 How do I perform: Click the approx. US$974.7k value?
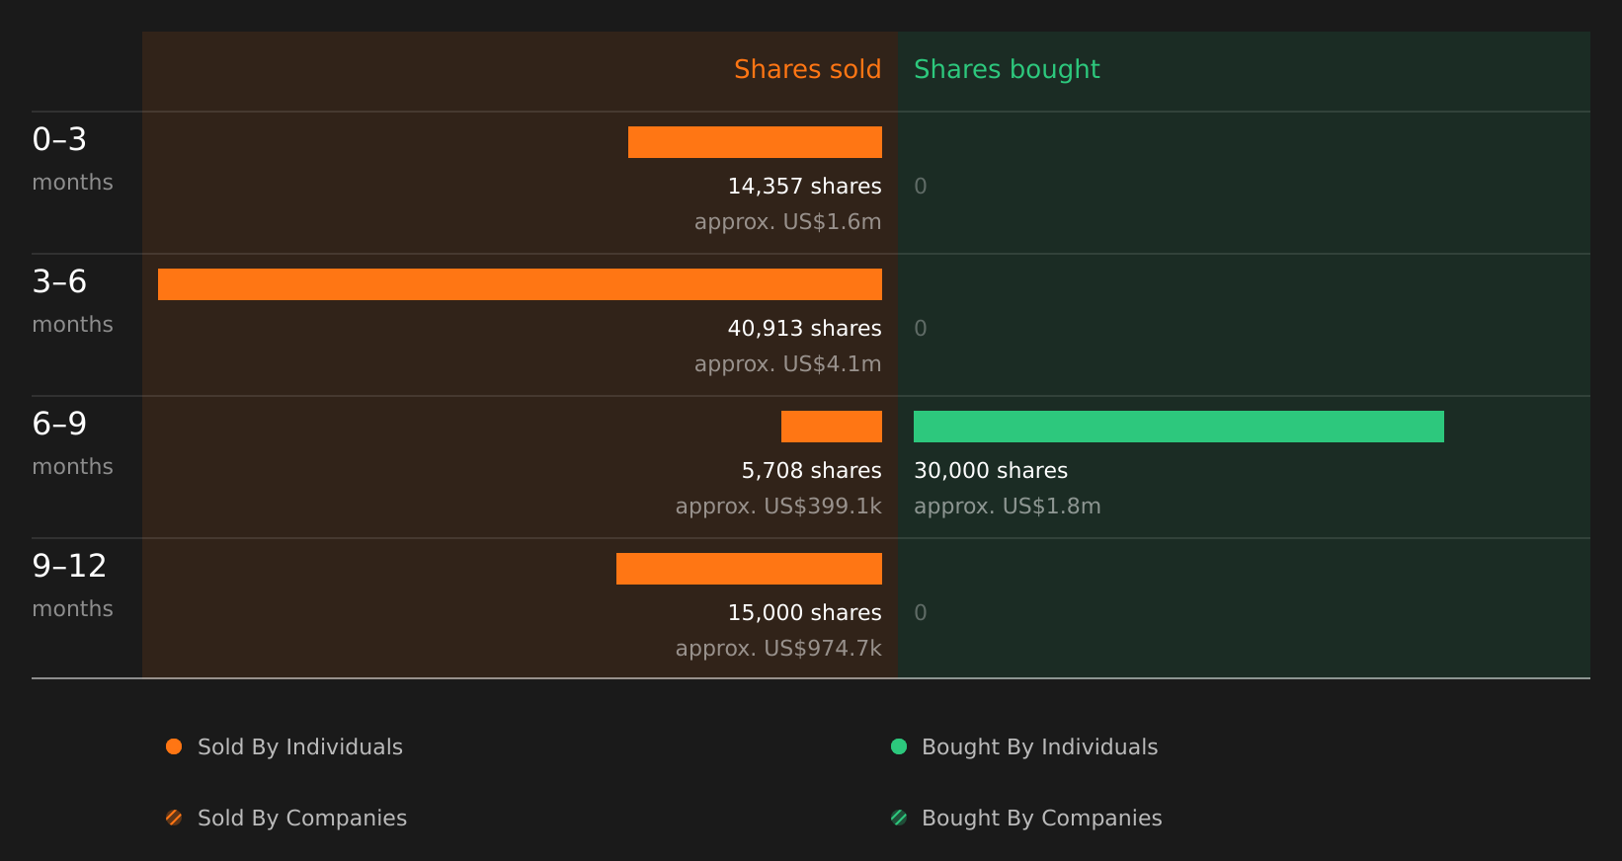point(778,649)
